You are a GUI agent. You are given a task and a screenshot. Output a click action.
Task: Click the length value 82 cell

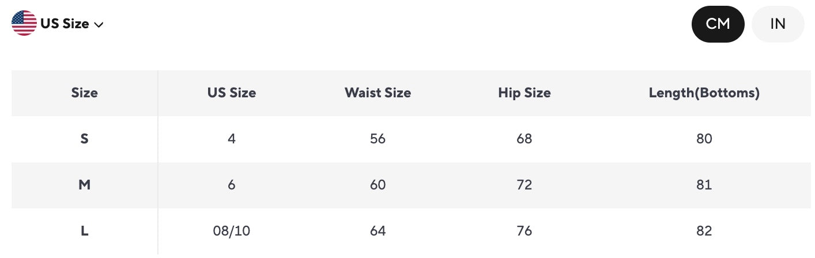click(x=704, y=231)
